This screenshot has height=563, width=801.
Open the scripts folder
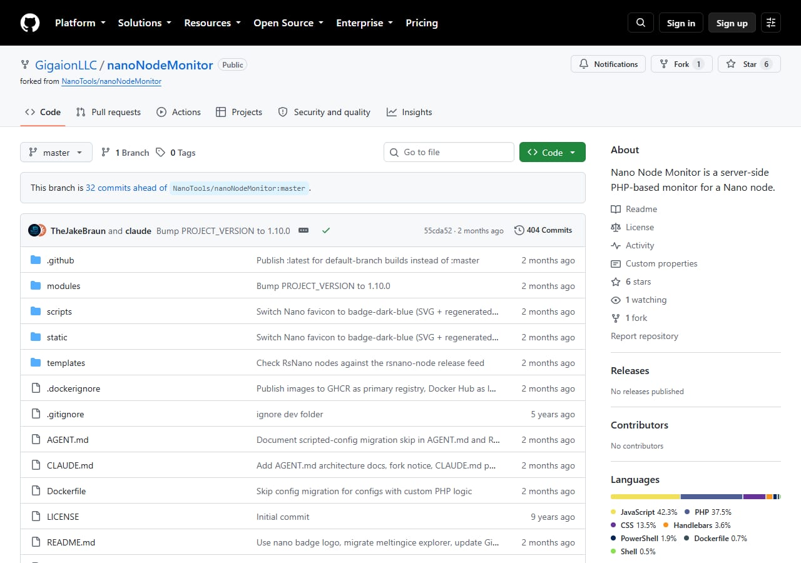pos(59,312)
